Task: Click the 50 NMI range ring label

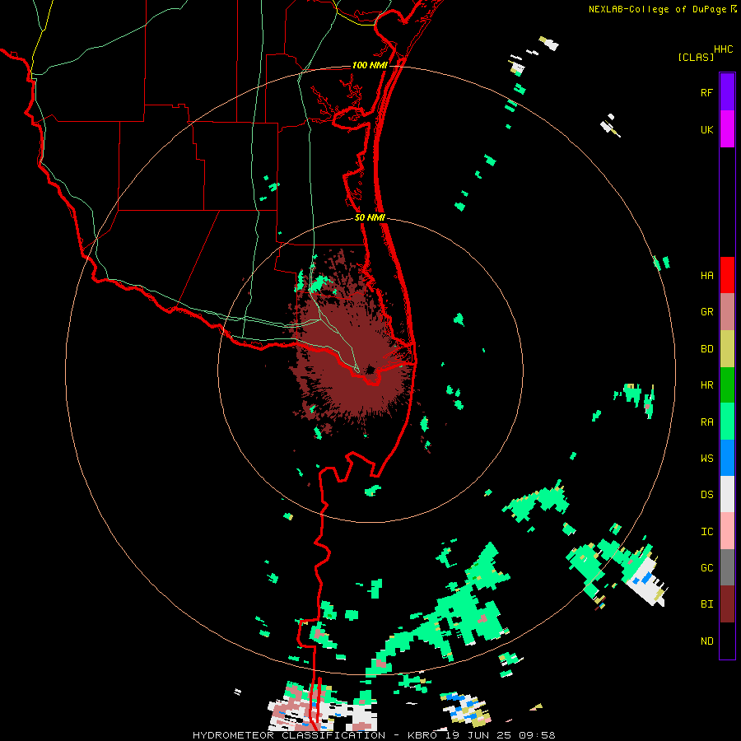Action: (x=370, y=217)
